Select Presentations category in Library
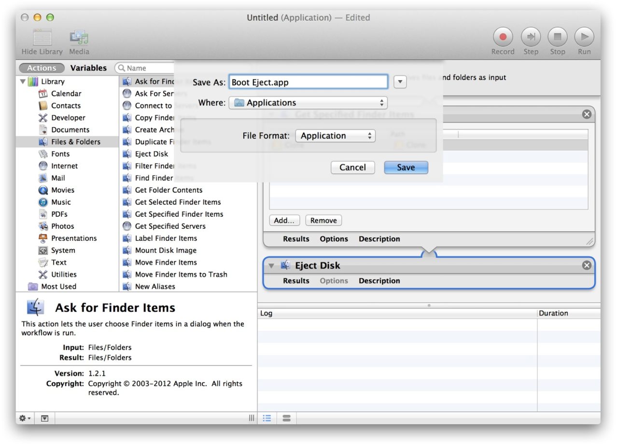Screen dimensions: 618x445 click(74, 238)
